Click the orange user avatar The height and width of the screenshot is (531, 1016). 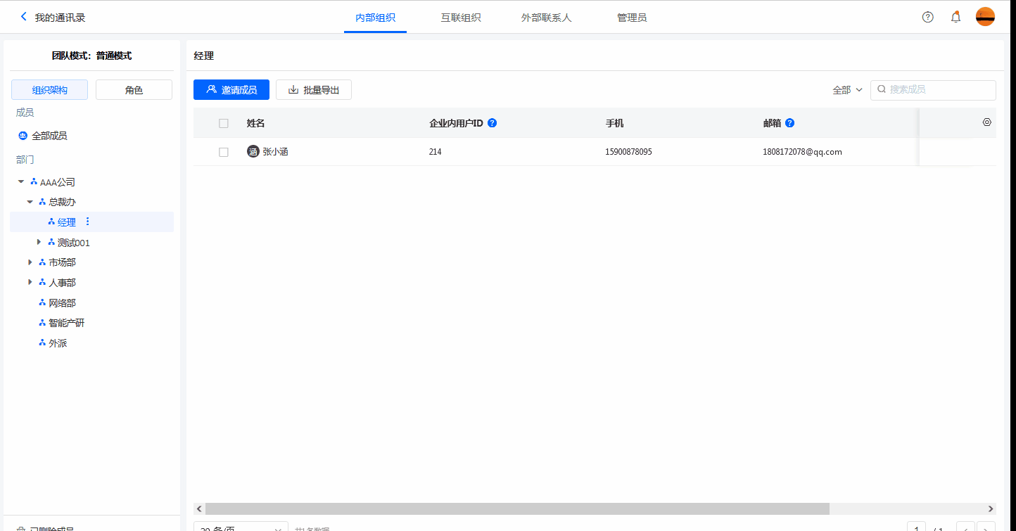[985, 17]
